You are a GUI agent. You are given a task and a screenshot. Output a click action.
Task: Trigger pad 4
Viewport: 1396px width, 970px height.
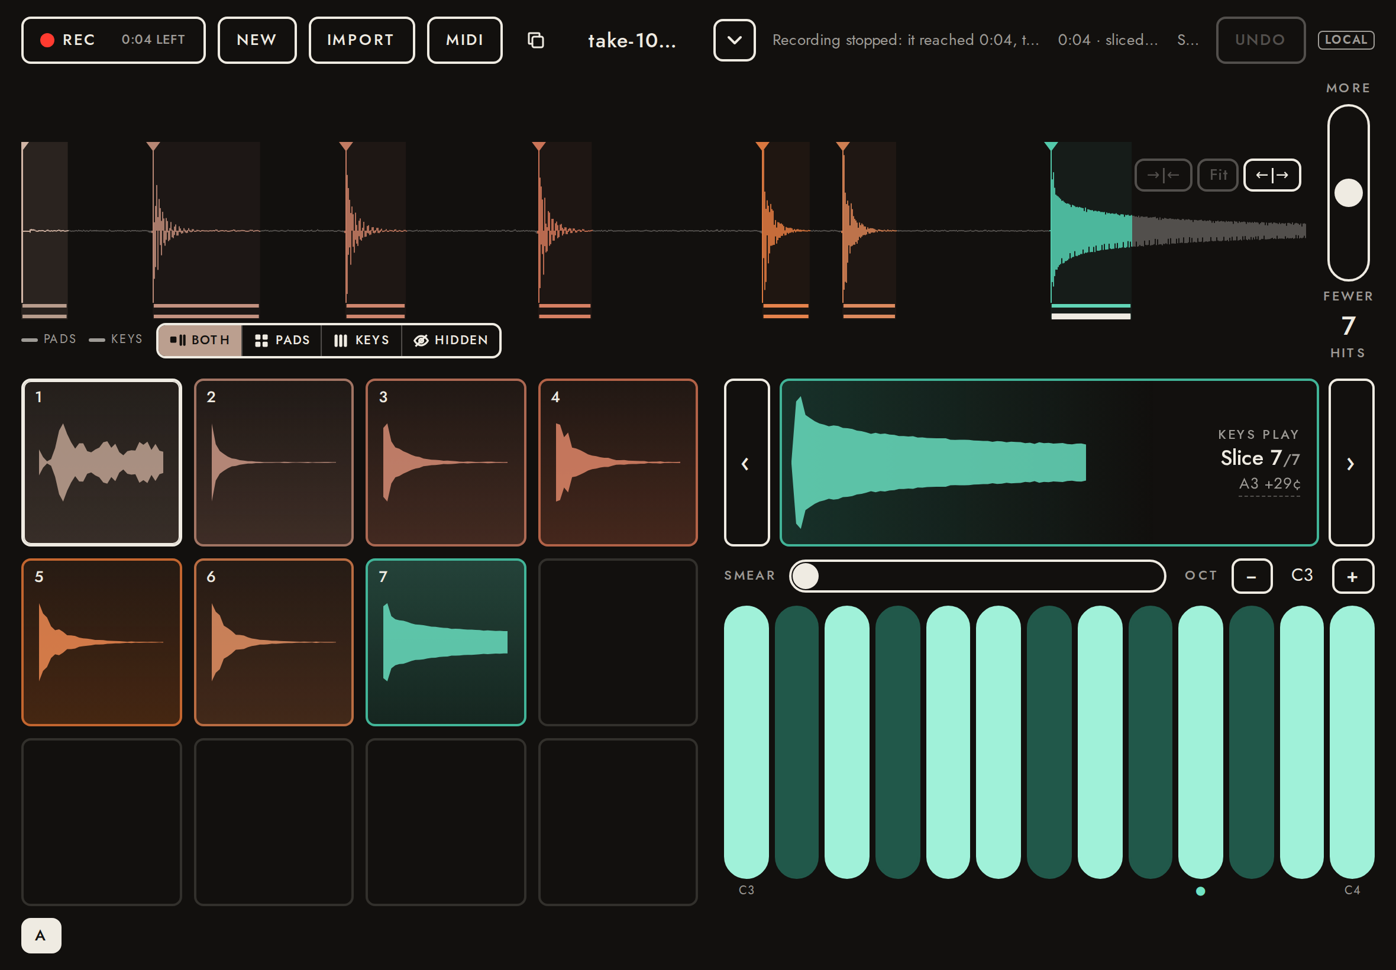click(x=618, y=463)
